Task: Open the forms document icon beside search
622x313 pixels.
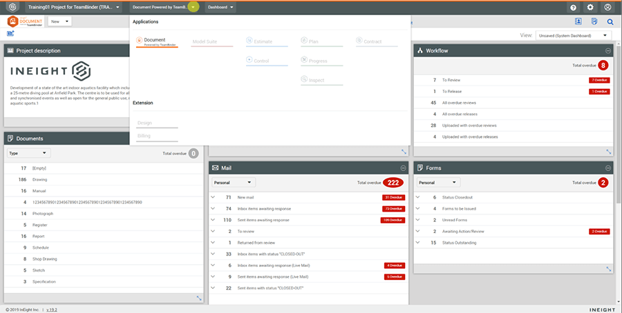Action: (594, 21)
